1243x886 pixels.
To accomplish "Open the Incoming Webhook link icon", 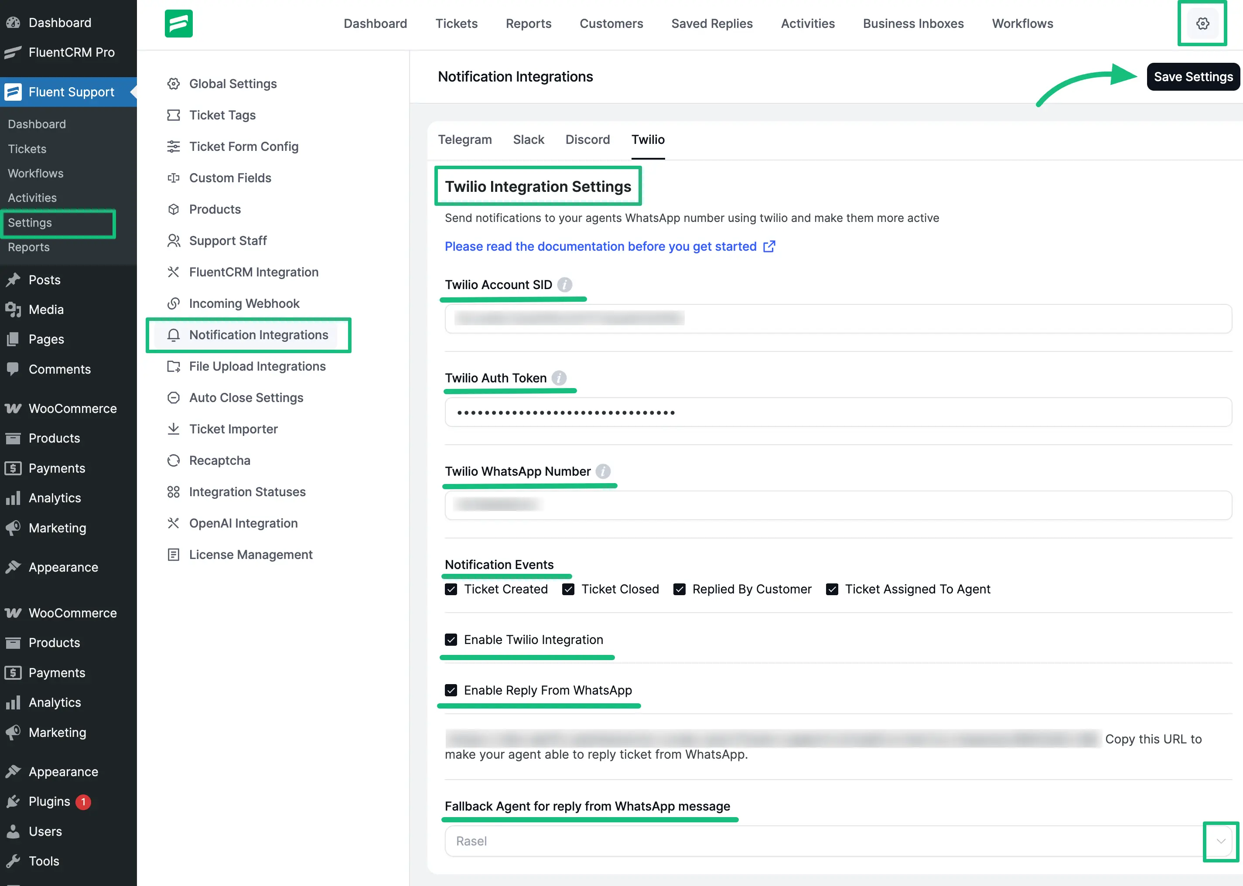I will tap(174, 303).
